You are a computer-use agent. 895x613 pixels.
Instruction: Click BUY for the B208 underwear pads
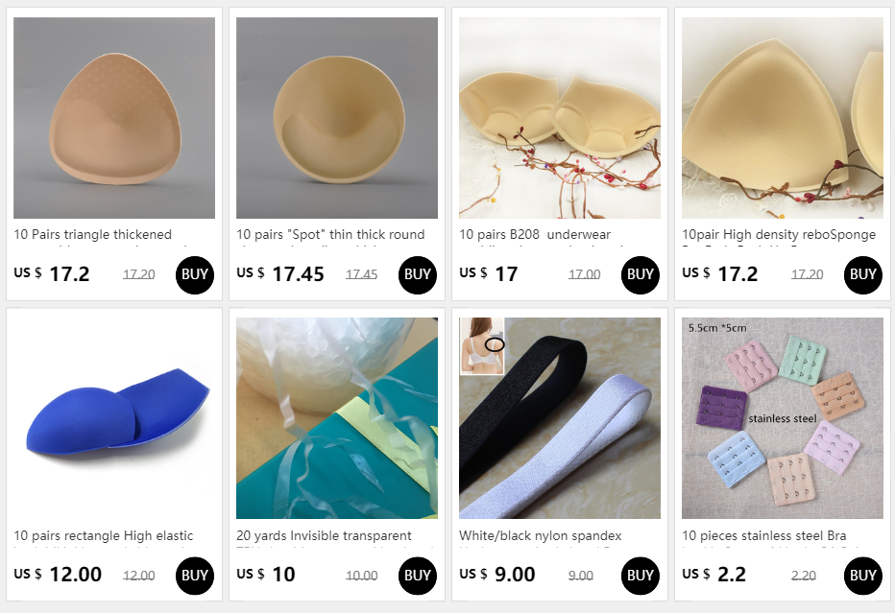tap(640, 275)
